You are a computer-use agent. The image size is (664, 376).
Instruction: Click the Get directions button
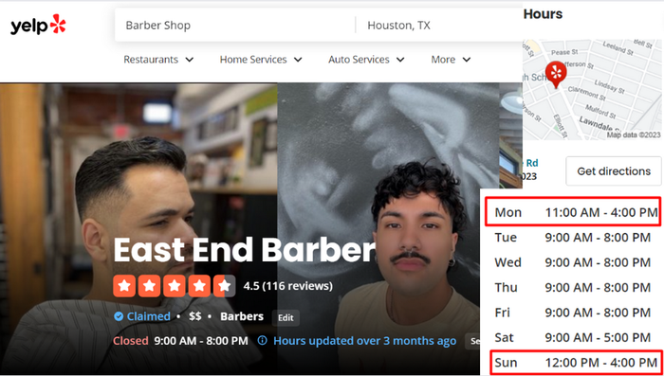point(614,171)
